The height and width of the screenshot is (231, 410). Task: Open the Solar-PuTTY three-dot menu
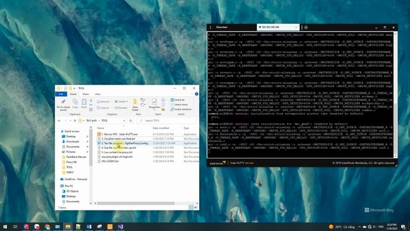[211, 27]
